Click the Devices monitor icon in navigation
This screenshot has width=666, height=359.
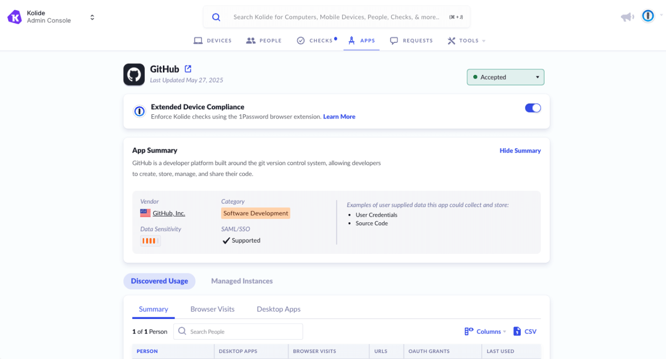(x=198, y=40)
